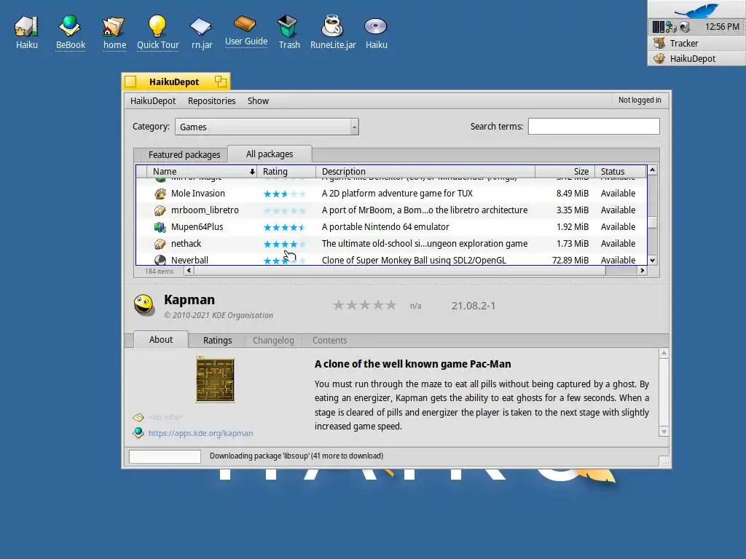This screenshot has height=559, width=746.
Task: Select the Mupen64Plus package row
Action: coord(391,227)
